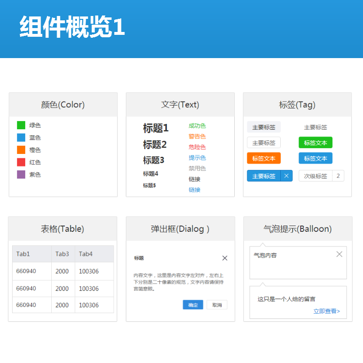Click the dialog's 内容文字 paragraph

tap(179, 282)
